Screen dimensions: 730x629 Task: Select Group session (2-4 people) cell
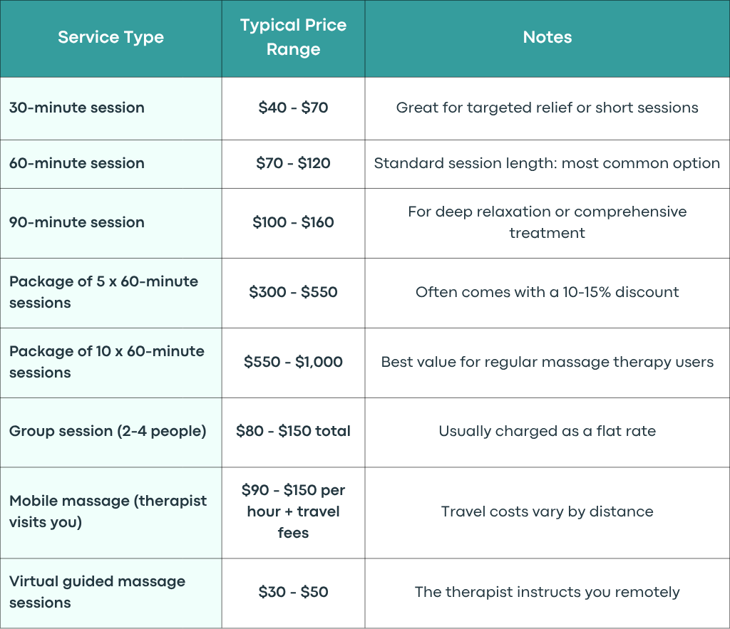coord(108,431)
